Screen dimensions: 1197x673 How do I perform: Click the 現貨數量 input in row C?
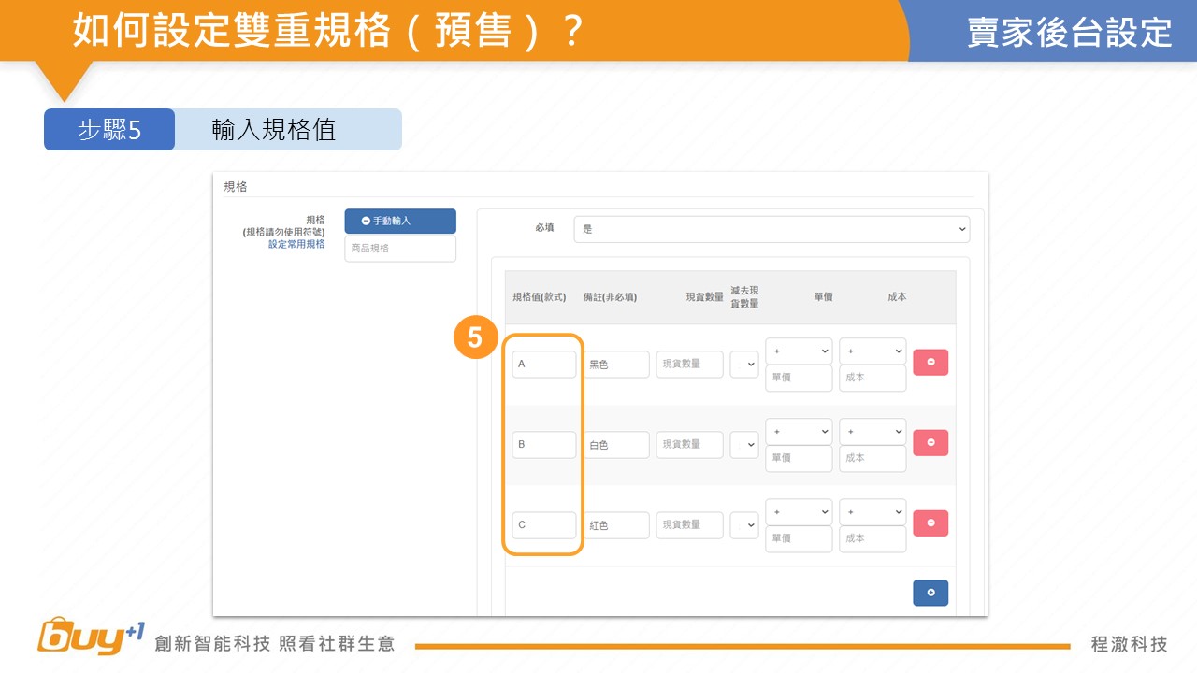point(690,525)
